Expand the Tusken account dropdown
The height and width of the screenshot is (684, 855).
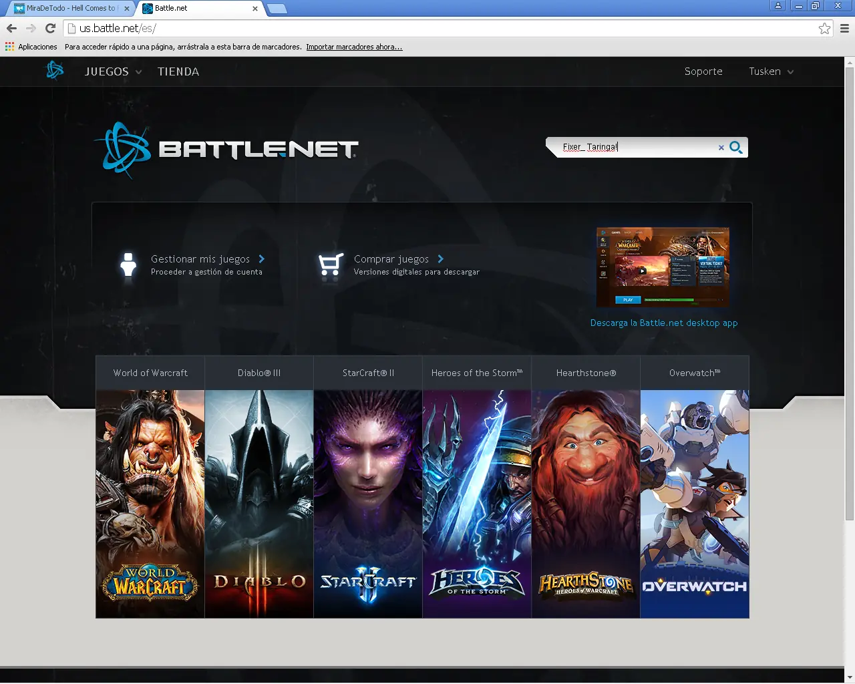coord(772,71)
